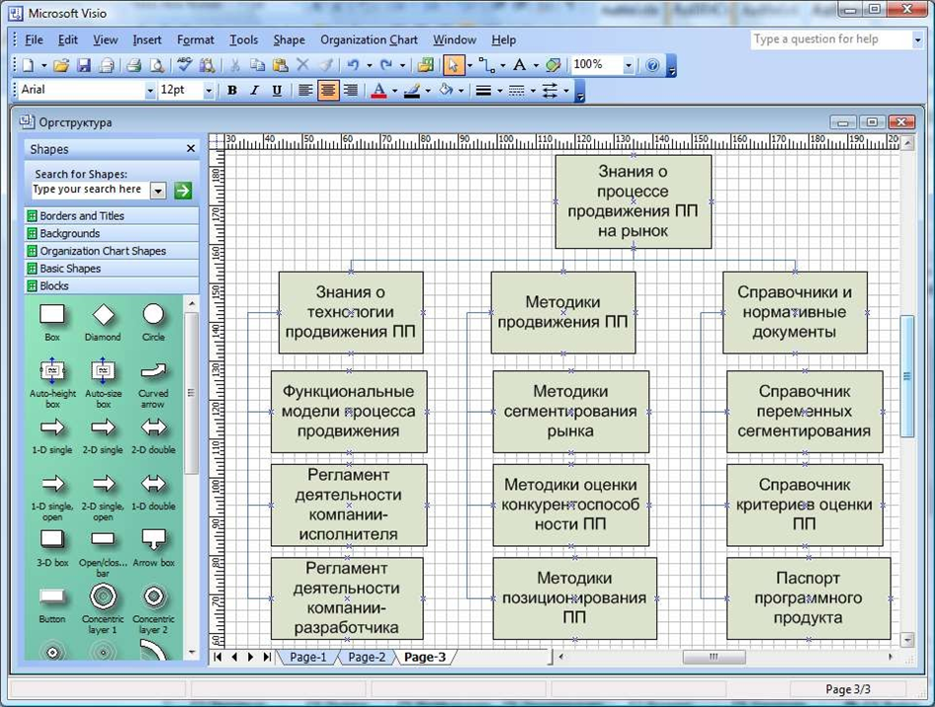Expand the line ends dropdown
The width and height of the screenshot is (935, 707).
tap(566, 91)
